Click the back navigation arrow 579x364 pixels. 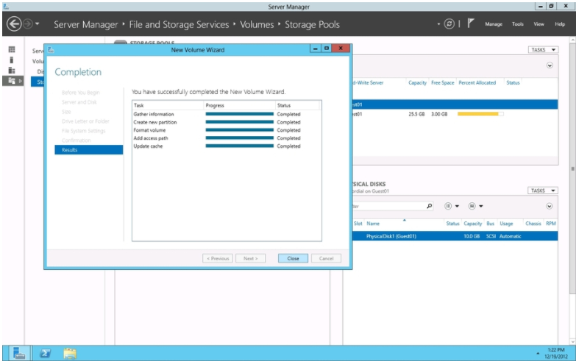click(x=14, y=24)
